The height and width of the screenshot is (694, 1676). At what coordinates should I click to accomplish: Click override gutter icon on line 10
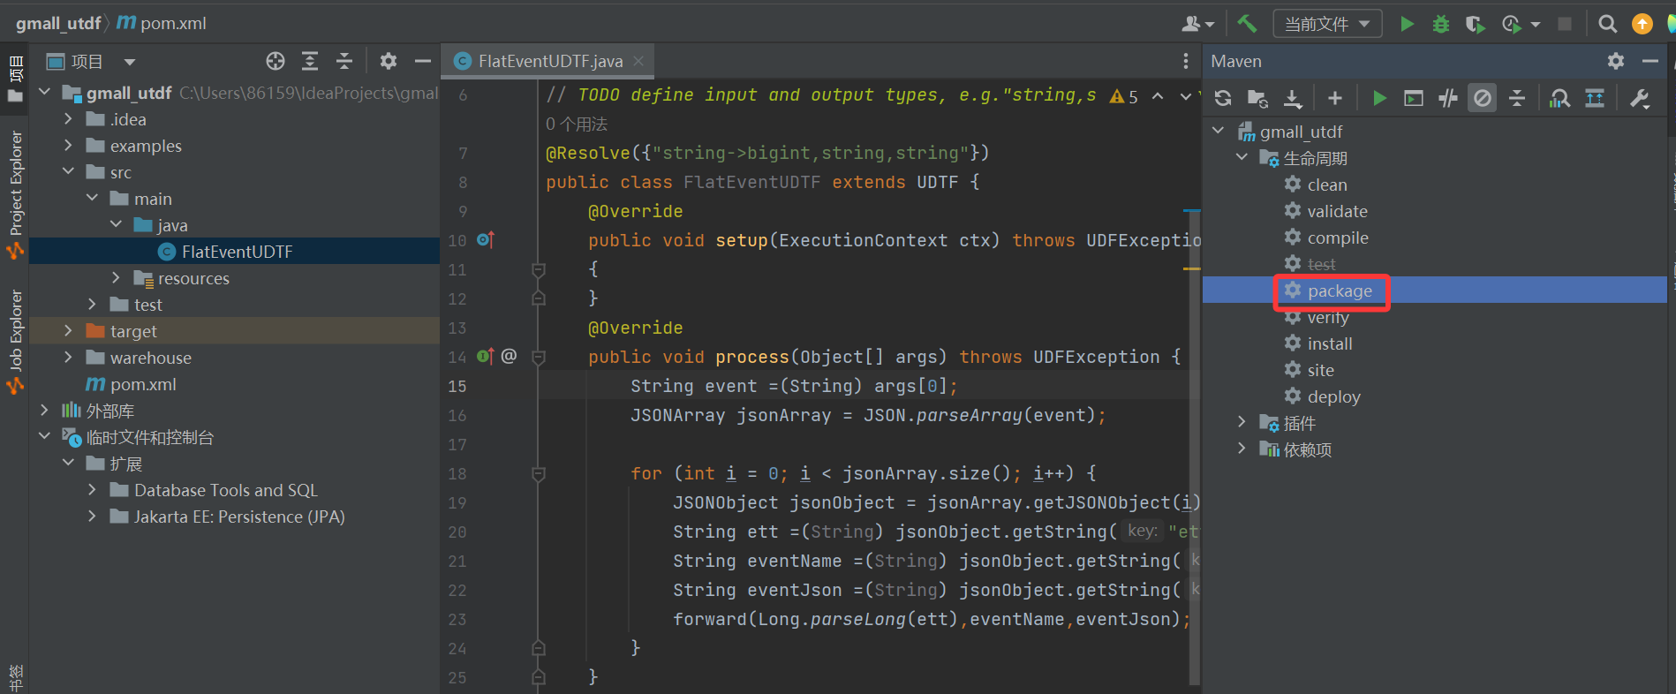(x=485, y=239)
